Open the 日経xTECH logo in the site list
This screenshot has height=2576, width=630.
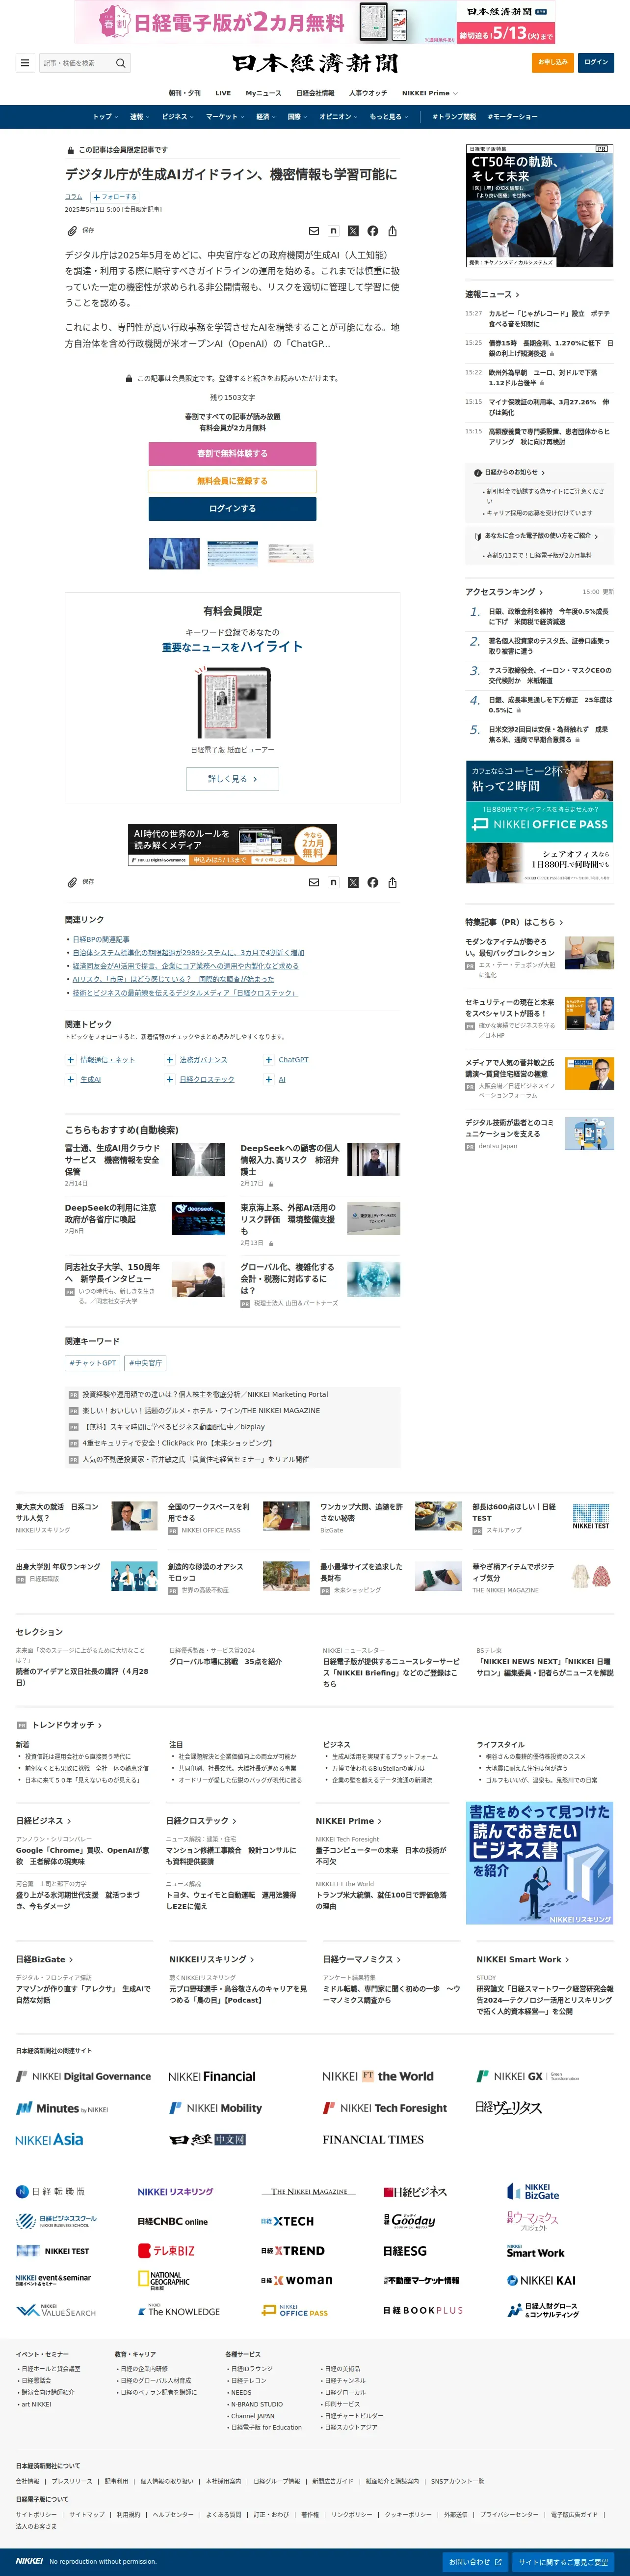click(x=288, y=2221)
